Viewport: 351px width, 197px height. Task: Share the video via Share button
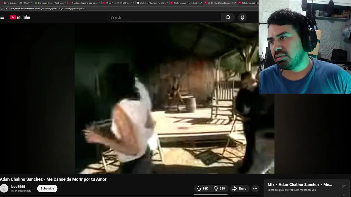click(239, 189)
